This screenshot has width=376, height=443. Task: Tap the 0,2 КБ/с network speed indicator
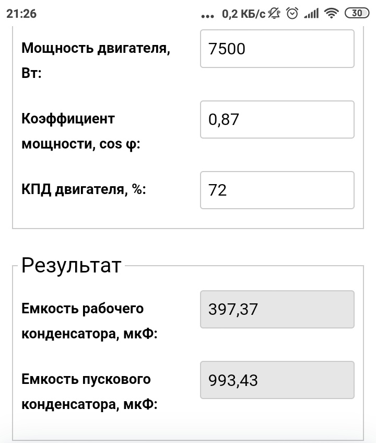click(x=244, y=14)
